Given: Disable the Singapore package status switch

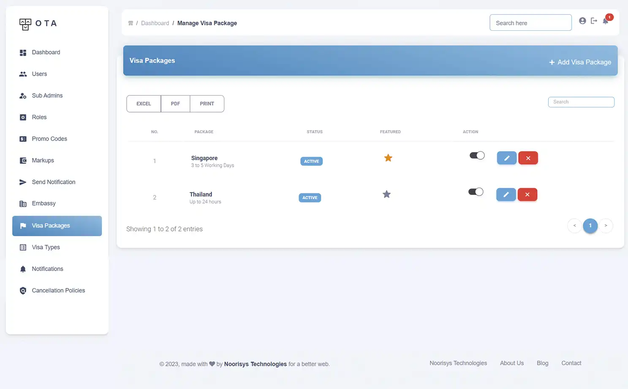Looking at the screenshot, I should [x=477, y=156].
